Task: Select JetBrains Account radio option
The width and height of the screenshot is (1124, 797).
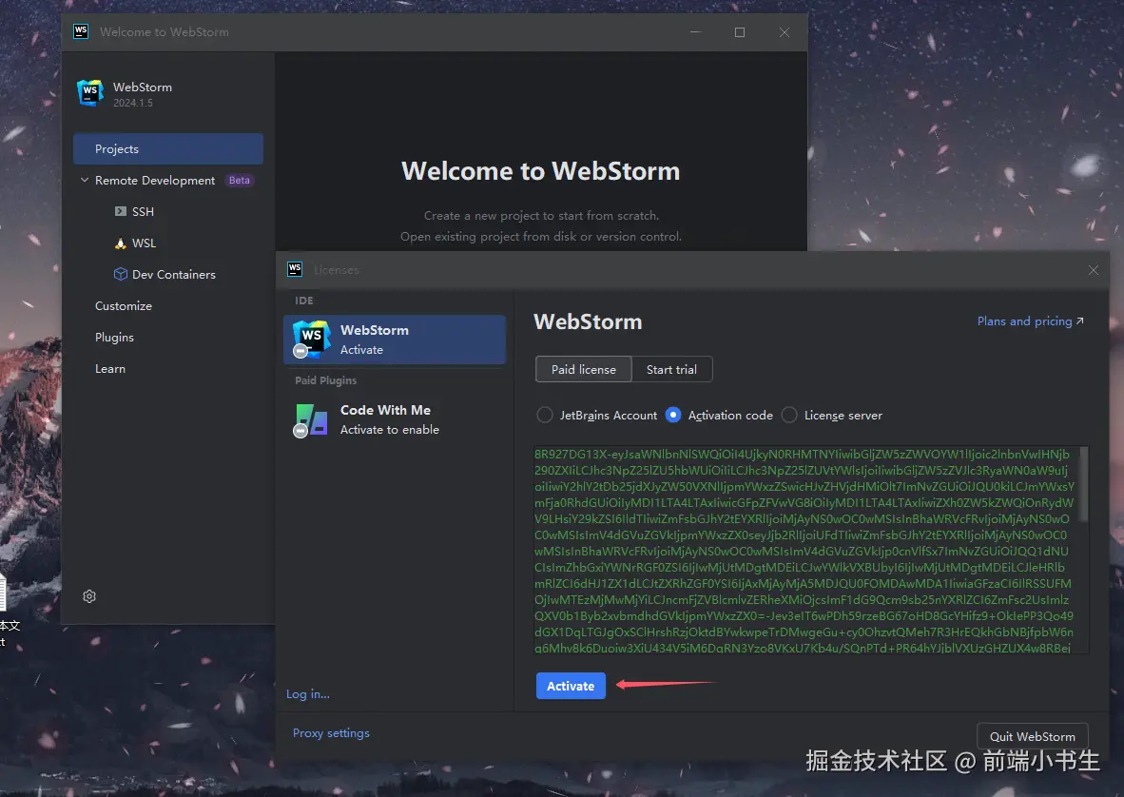Action: pos(545,415)
